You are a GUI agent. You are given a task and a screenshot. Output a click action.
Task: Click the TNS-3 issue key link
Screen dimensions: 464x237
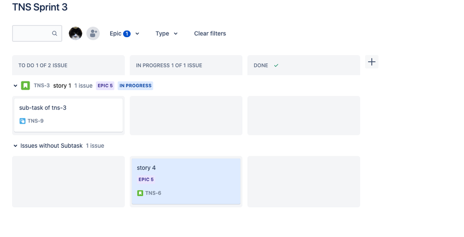[42, 86]
